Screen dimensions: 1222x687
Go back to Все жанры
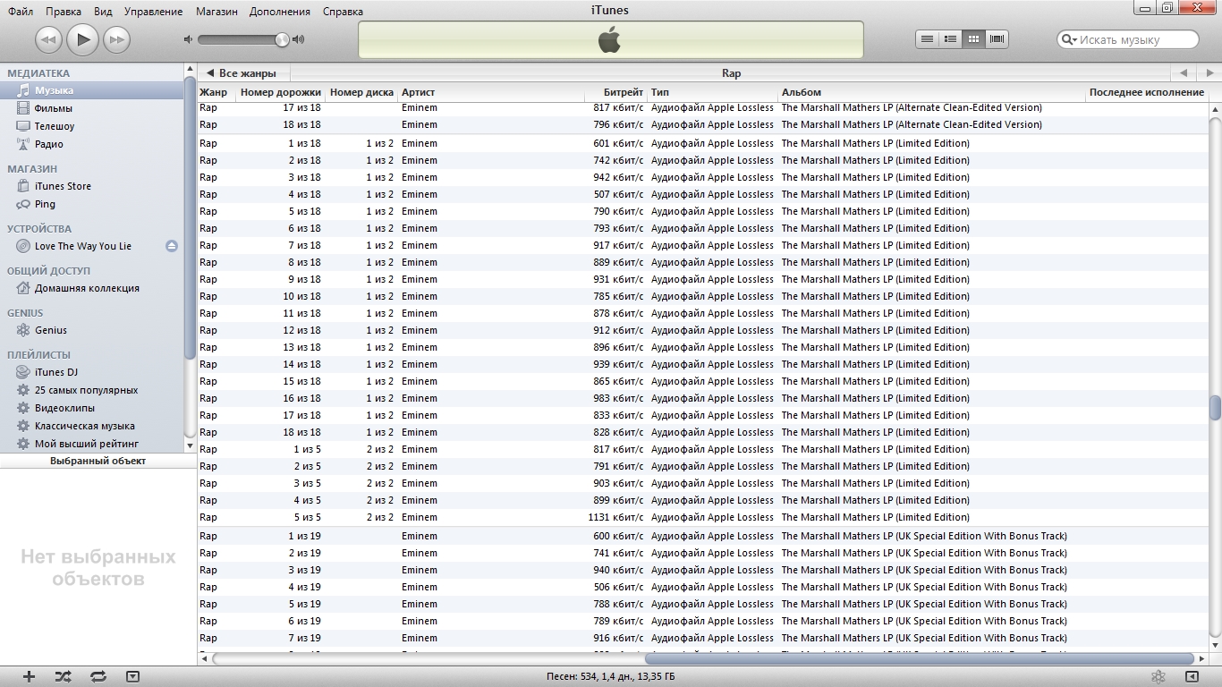click(x=242, y=73)
